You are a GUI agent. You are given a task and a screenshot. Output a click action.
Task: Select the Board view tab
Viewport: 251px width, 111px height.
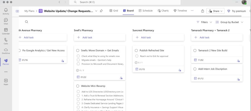coord(128,11)
